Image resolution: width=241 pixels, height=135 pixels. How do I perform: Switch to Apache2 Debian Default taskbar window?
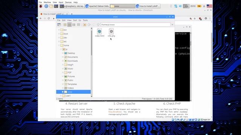[x=98, y=6]
